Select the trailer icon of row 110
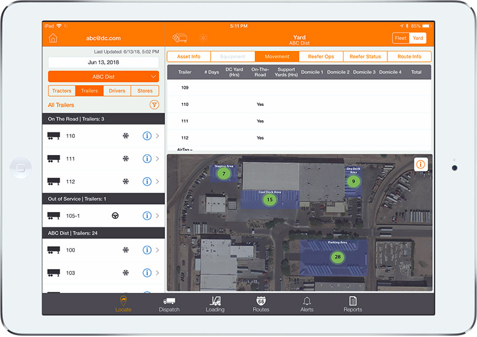The height and width of the screenshot is (337, 477). [x=53, y=135]
